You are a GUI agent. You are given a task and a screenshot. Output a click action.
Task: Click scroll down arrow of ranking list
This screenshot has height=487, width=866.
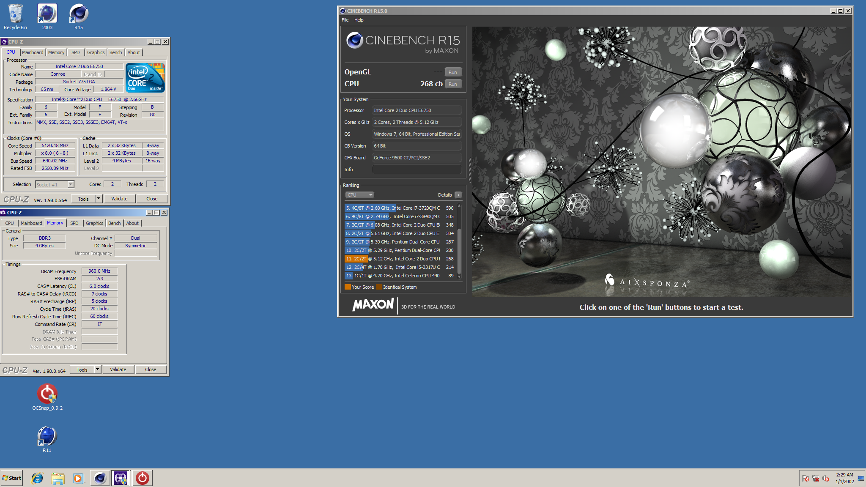(459, 277)
